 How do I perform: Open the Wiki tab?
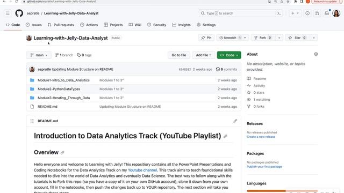tap(135, 25)
